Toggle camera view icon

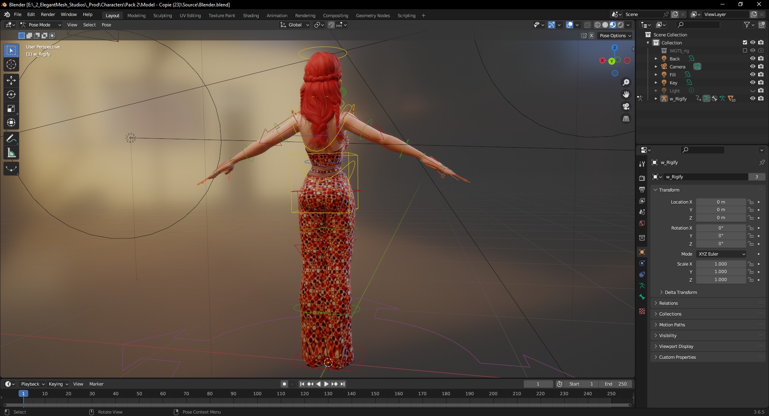626,106
